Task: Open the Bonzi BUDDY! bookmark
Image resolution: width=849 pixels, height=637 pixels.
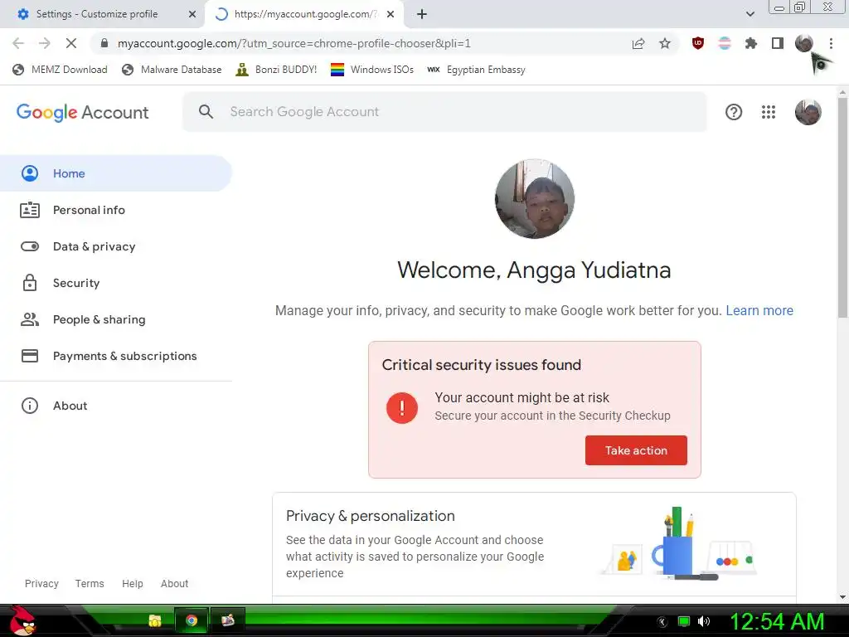Action: (276, 70)
